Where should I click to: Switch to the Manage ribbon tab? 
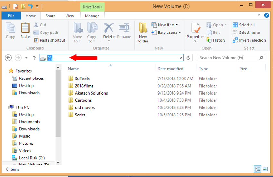[x=92, y=16]
